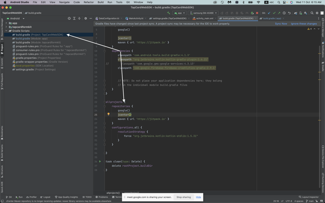325x203 pixels.
Task: Open the Run tool window
Action: [19, 197]
